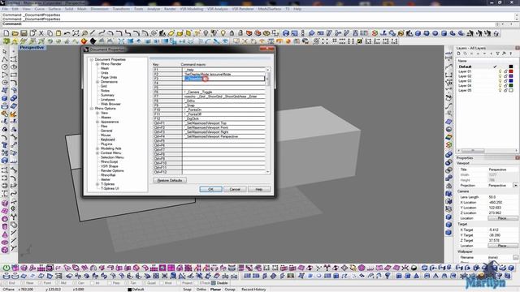Toggle Layer 02 lightbulb visibility
The image size is (520, 292).
point(500,76)
